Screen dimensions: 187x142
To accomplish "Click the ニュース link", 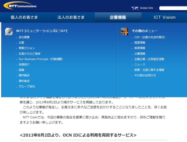I will tap(140, 64).
